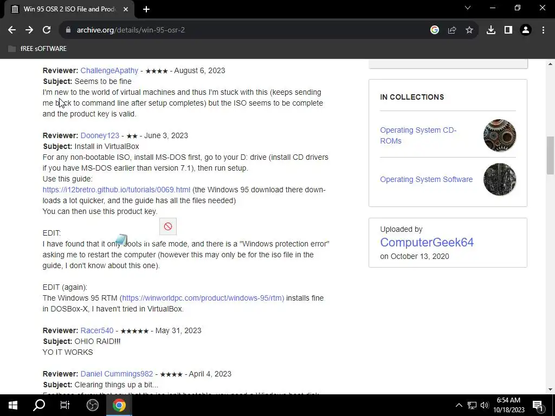
Task: Click the 'EDIT (again):' text
Action: (x=65, y=287)
